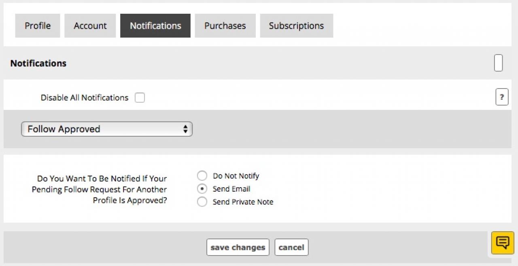Pick the Send Private Note option
Image resolution: width=518 pixels, height=266 pixels.
(202, 202)
